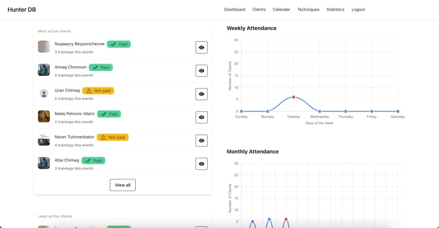Click '2 trainings this month' under Matej Petrovic-Maric
This screenshot has width=439, height=228.
coord(74,122)
